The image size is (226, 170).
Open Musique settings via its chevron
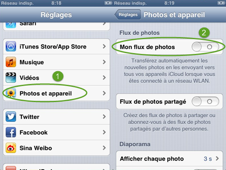(x=104, y=62)
